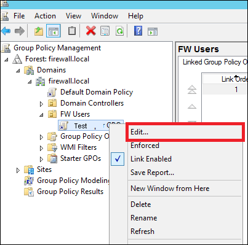The height and width of the screenshot is (245, 248).
Task: Open the View menu
Action: (73, 16)
